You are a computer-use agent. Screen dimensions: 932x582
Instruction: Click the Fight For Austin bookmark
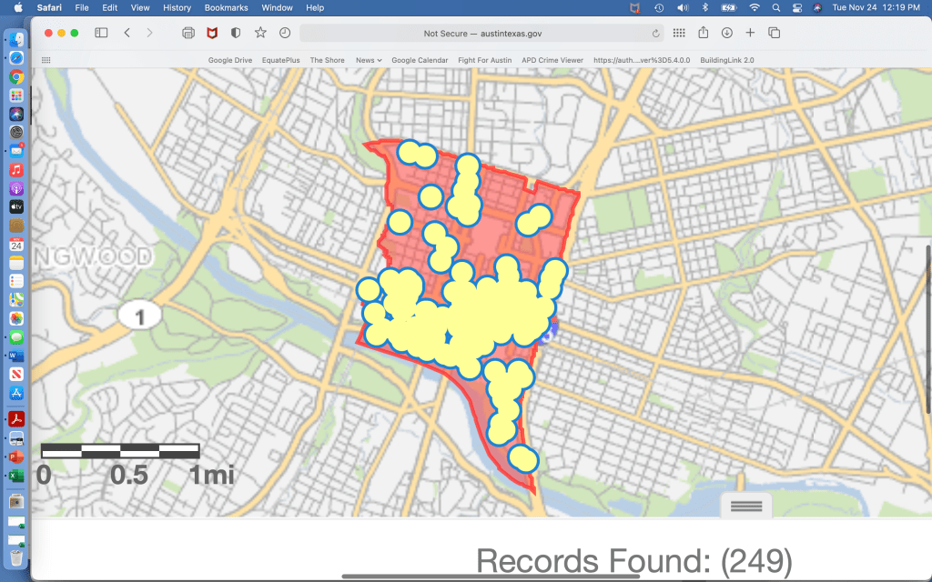(484, 60)
